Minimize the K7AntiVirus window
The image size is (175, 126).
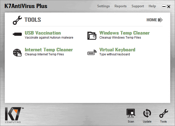tap(164, 7)
